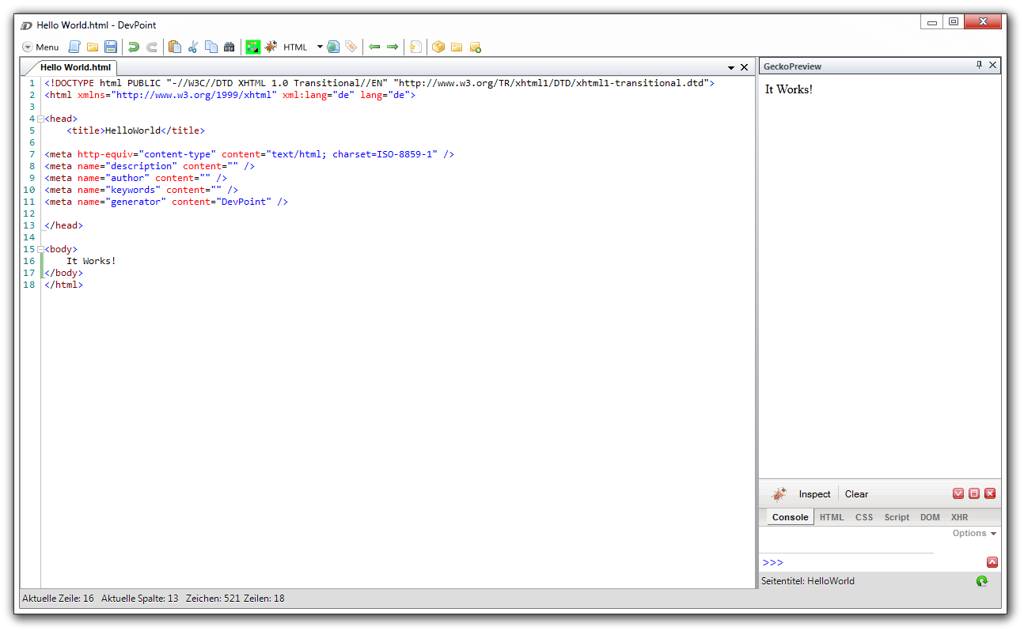Open the document list dropdown arrow

(x=731, y=68)
